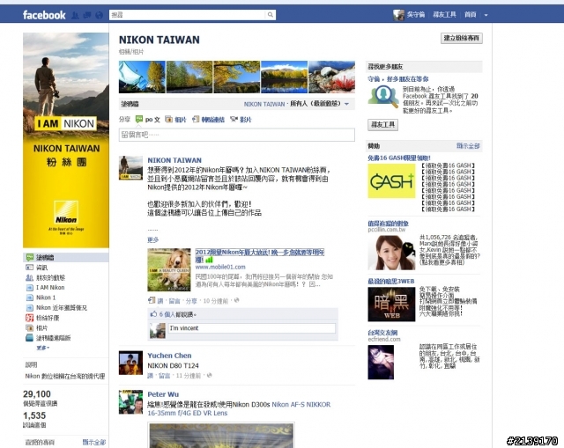Click the wall post composer field

coord(237,135)
